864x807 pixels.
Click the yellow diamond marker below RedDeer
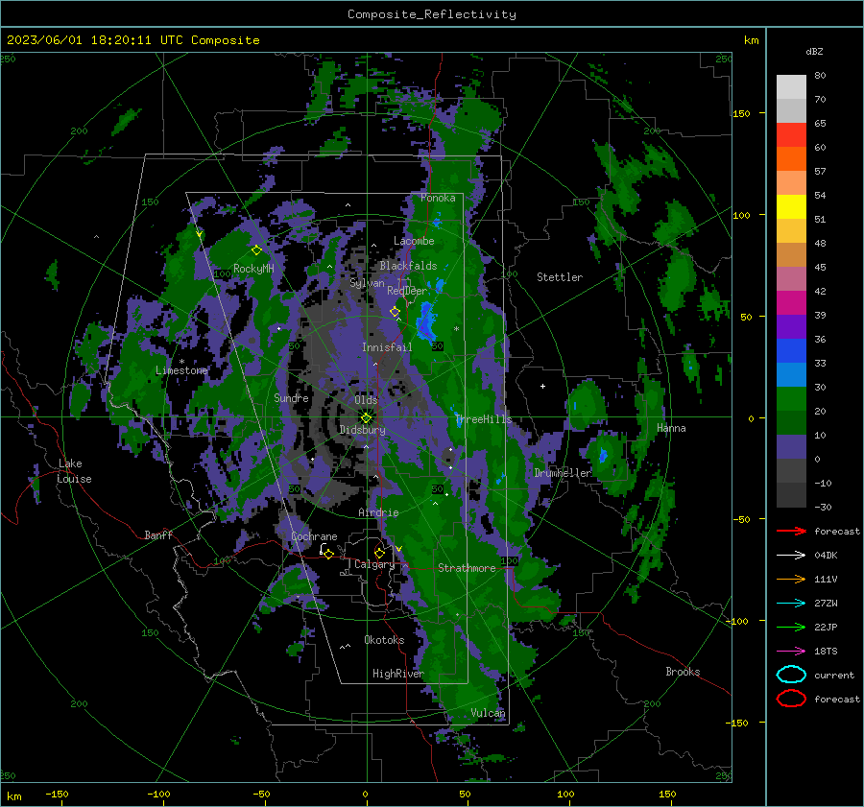(395, 312)
